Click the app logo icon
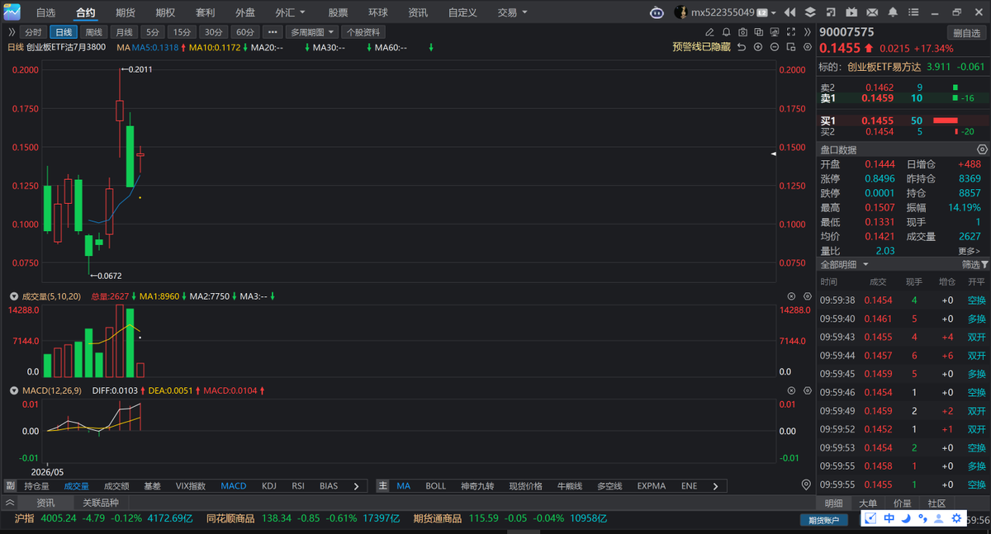This screenshot has height=534, width=991. [12, 12]
